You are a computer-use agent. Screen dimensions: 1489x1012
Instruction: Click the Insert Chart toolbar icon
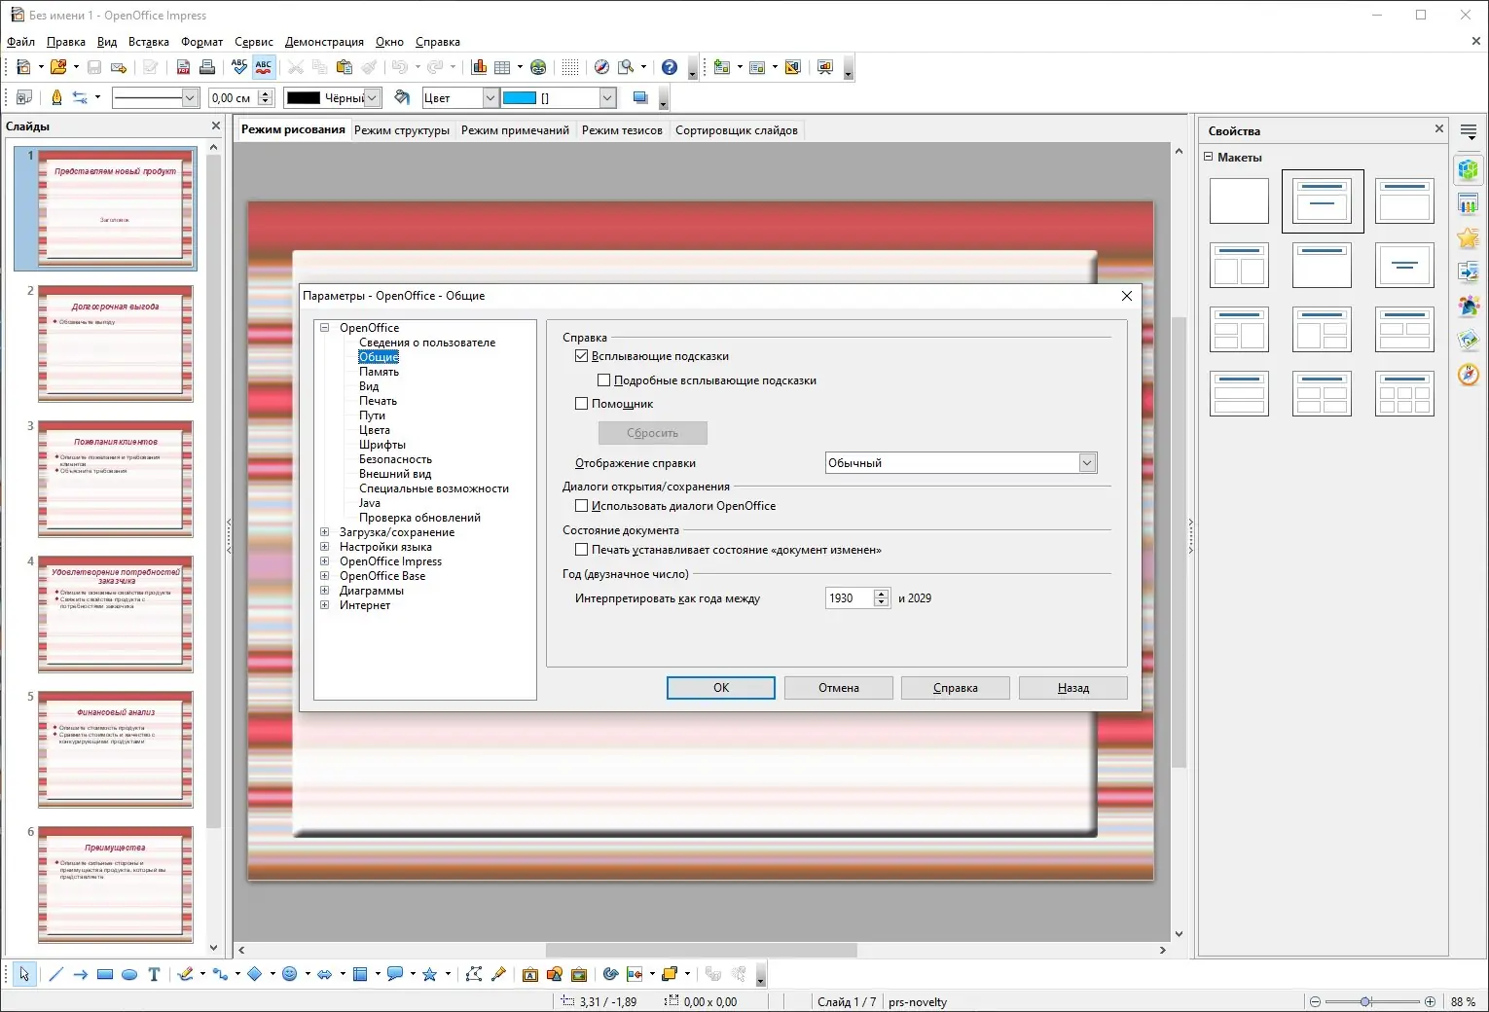pos(479,67)
